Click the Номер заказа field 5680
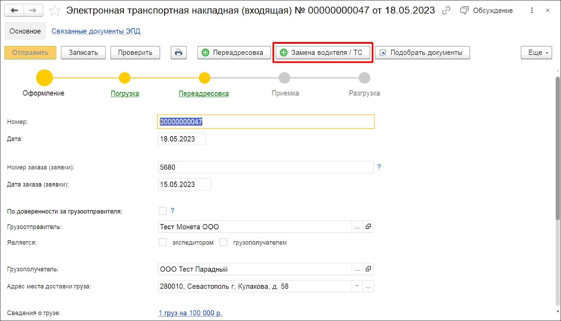 (x=266, y=167)
